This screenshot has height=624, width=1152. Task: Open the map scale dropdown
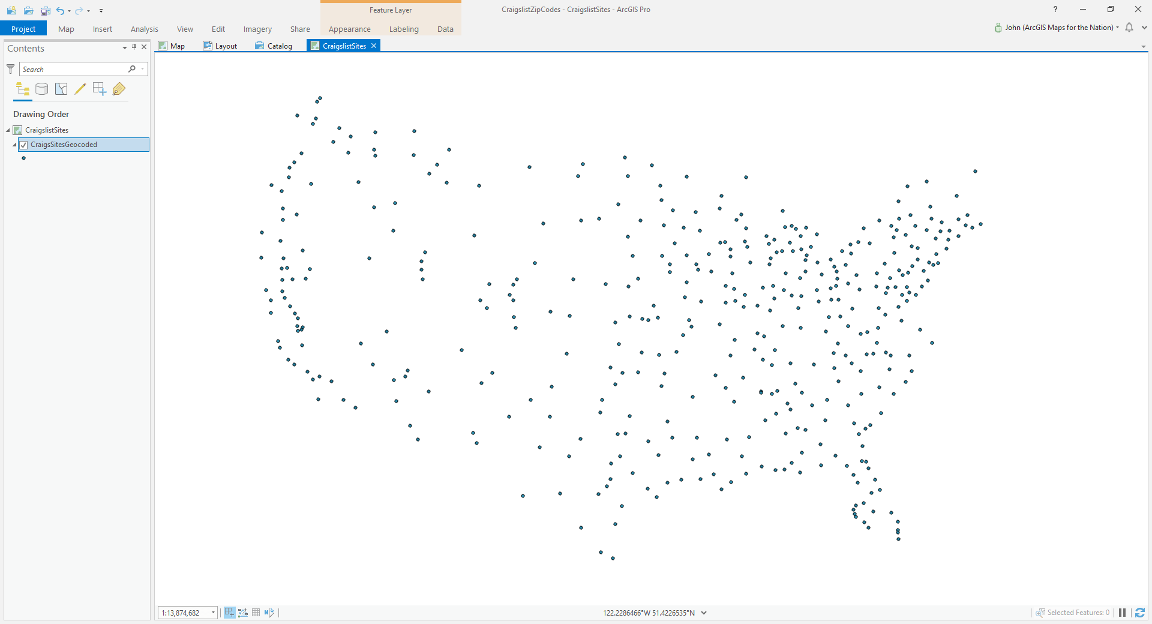coord(213,613)
